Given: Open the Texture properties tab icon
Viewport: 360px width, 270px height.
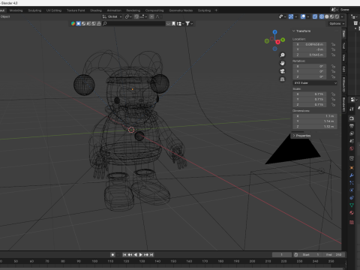Looking at the screenshot, I should pos(352,222).
